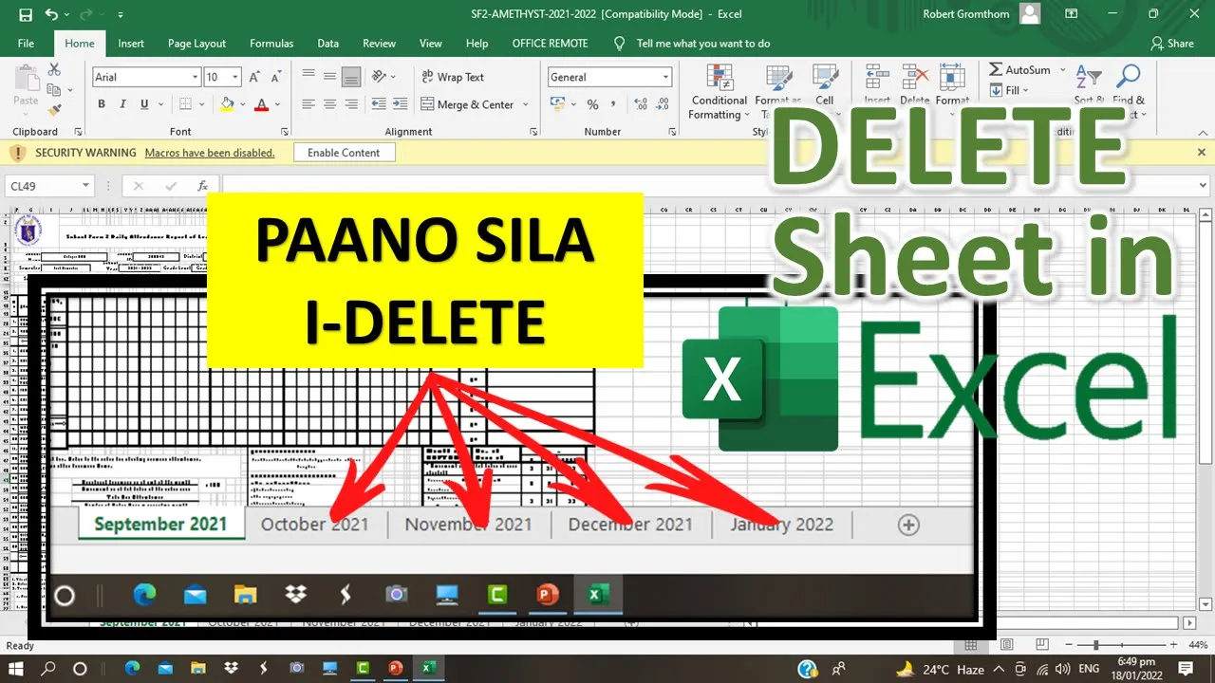Open Cell Styles gallery

point(824,93)
